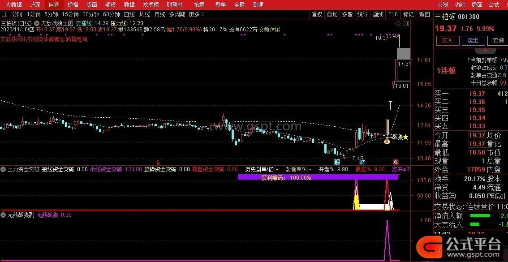The image size is (508, 262).
Task: Click the 19.37 high price label on chart
Action: click(381, 38)
